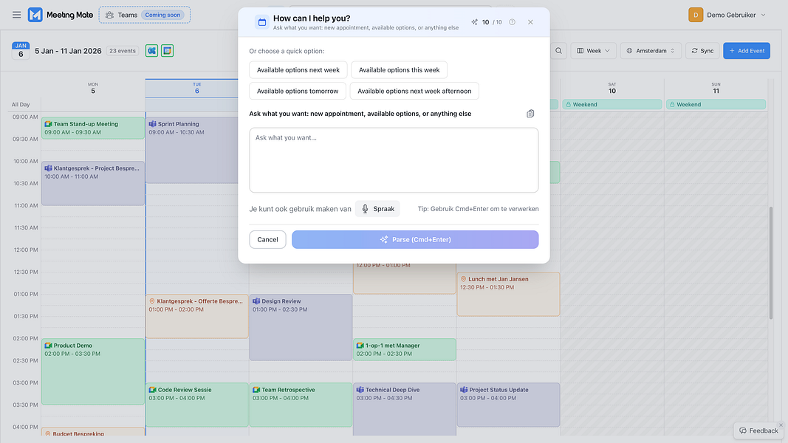
Task: Click the paste clipboard icon
Action: tap(530, 114)
